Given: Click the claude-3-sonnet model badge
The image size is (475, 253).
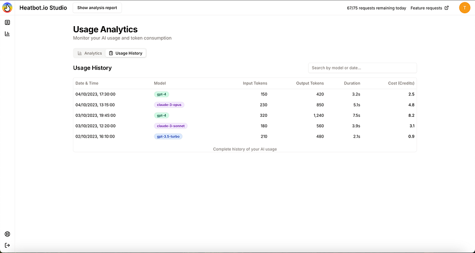Looking at the screenshot, I should (x=171, y=126).
